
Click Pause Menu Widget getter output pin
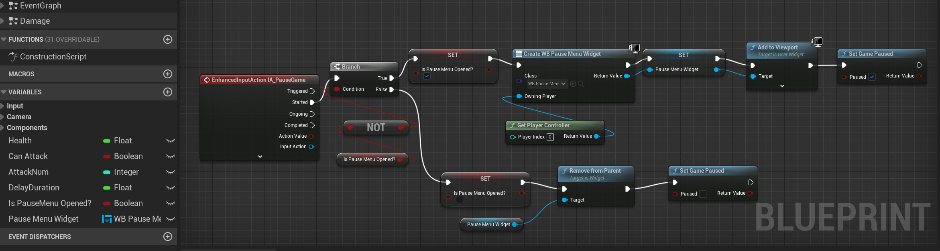tap(515, 224)
